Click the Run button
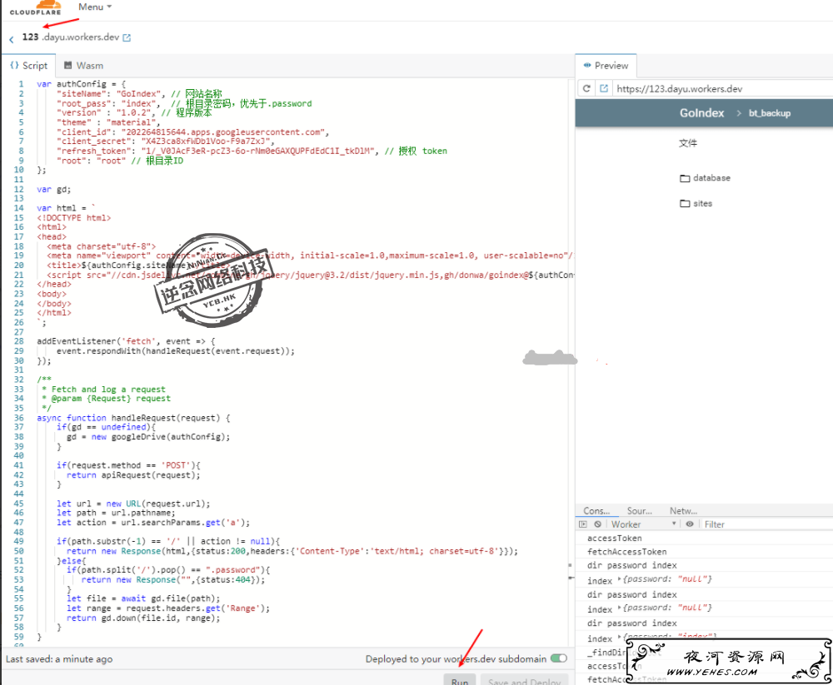 pyautogui.click(x=460, y=680)
